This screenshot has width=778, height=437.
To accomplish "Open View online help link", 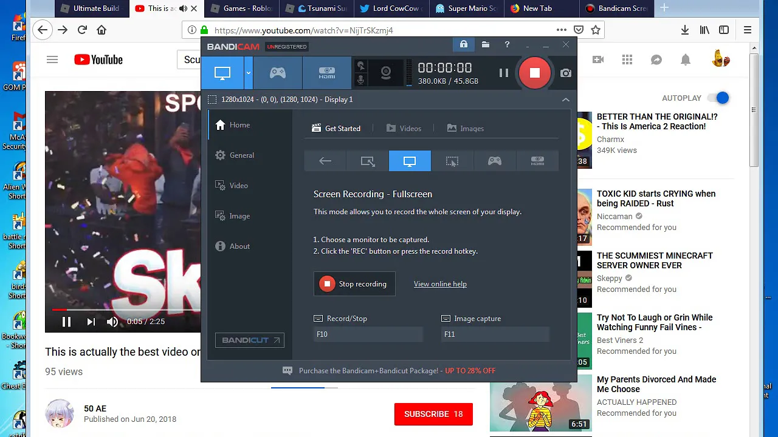I will pos(440,284).
